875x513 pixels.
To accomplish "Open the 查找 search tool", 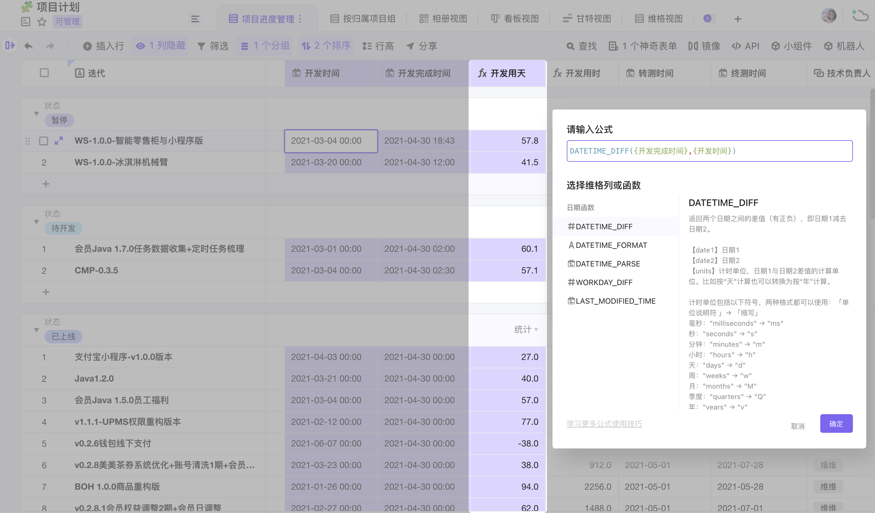I will [x=581, y=46].
